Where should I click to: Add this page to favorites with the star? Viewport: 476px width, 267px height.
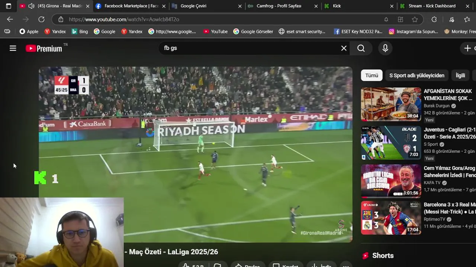coord(415,19)
